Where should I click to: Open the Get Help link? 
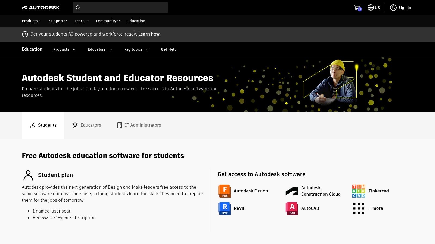coord(169,49)
